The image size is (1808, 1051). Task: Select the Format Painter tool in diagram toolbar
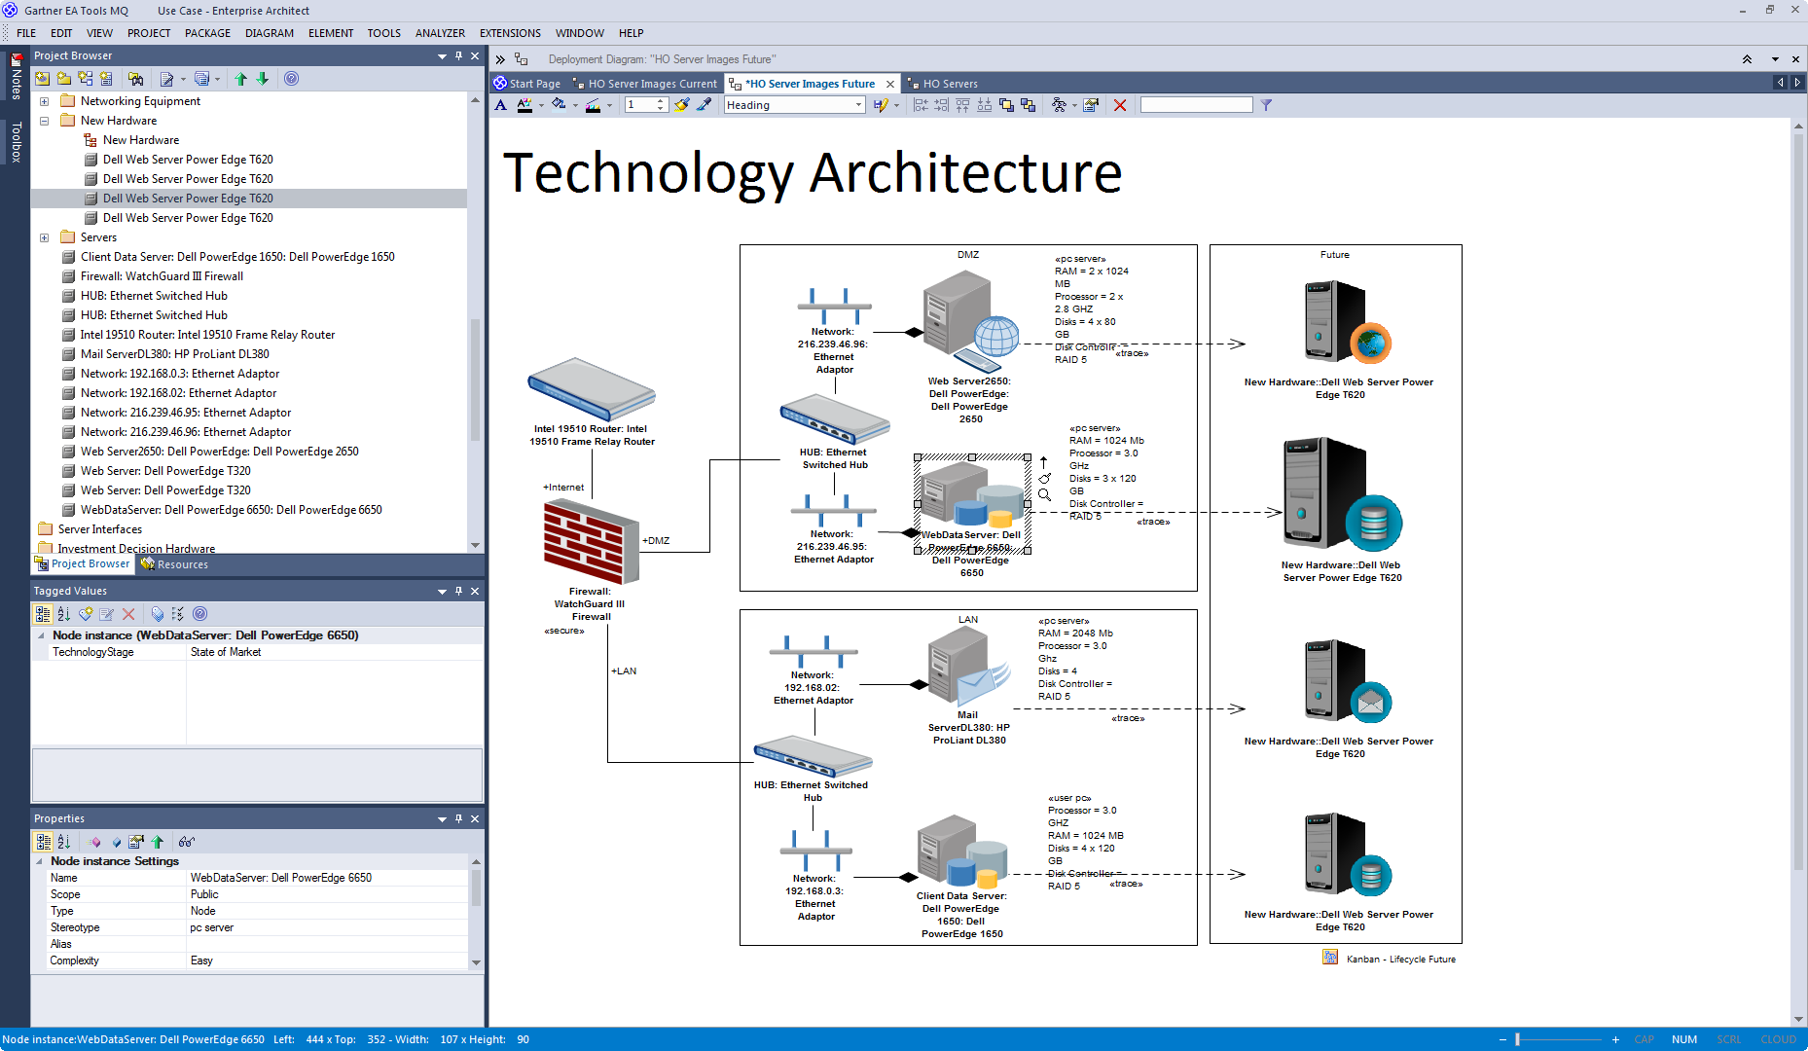pos(681,105)
